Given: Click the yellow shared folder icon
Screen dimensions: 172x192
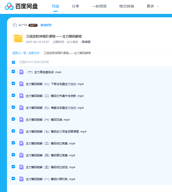Looking at the screenshot, I should point(18,38).
